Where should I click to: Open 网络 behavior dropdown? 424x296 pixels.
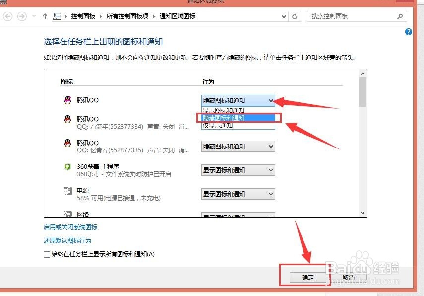point(238,215)
